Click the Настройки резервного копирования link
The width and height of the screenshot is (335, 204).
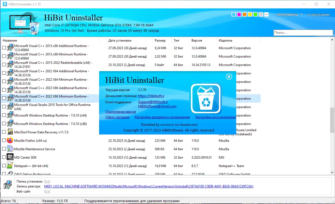coord(162,117)
